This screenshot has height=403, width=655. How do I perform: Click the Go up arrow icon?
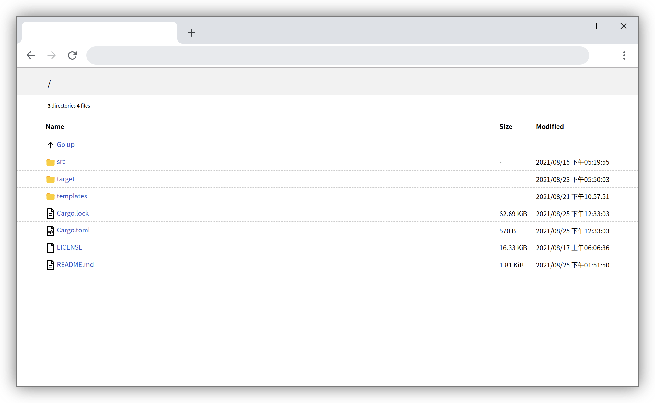point(50,145)
